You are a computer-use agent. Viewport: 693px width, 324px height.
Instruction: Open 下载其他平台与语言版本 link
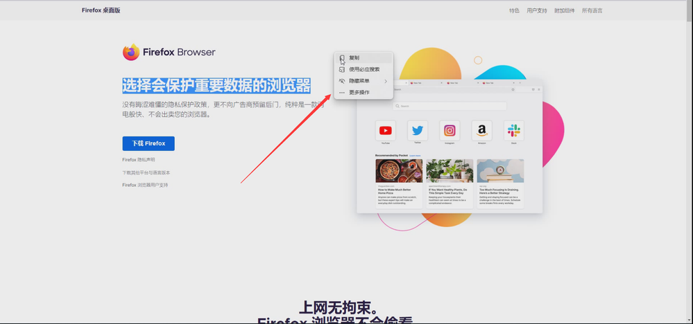tap(146, 172)
